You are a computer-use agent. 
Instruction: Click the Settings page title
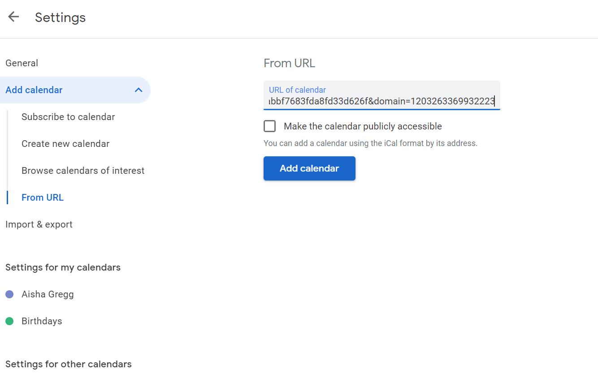tap(60, 17)
